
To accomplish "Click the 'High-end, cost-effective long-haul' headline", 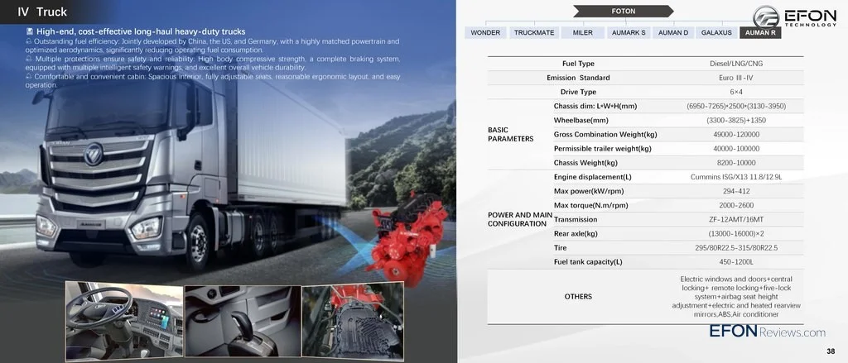I will click(141, 32).
